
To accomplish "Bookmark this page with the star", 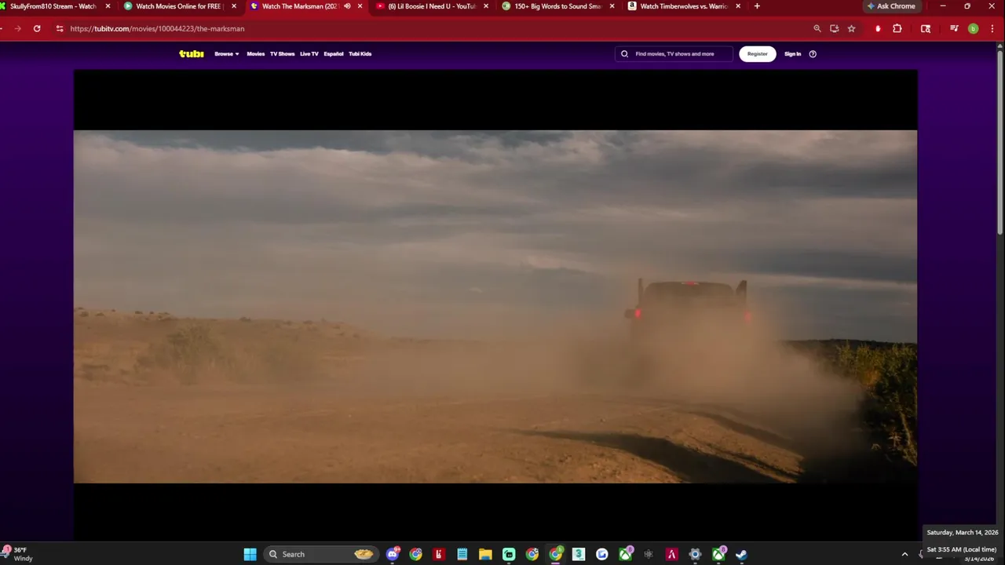I will [x=851, y=28].
